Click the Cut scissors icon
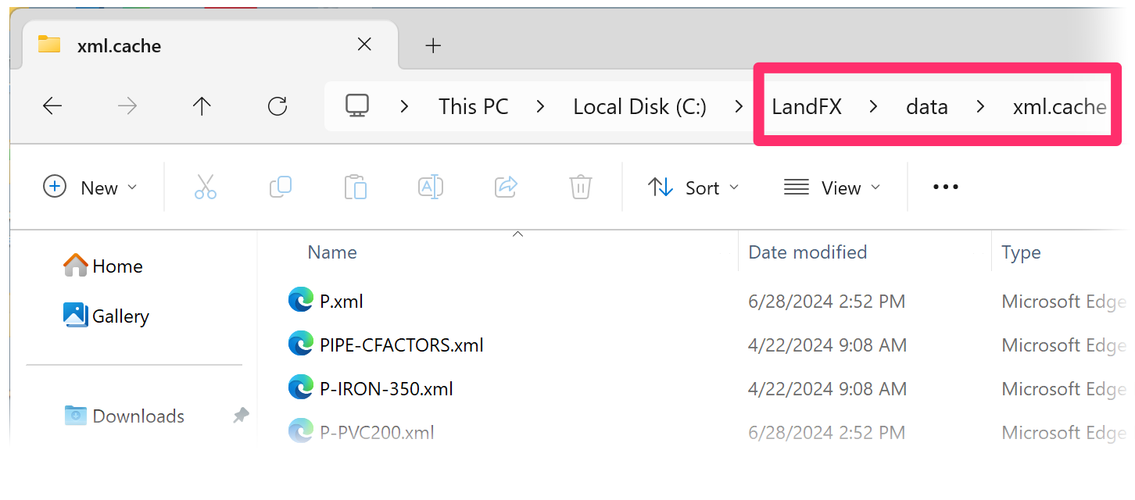1135x500 pixels. tap(206, 187)
